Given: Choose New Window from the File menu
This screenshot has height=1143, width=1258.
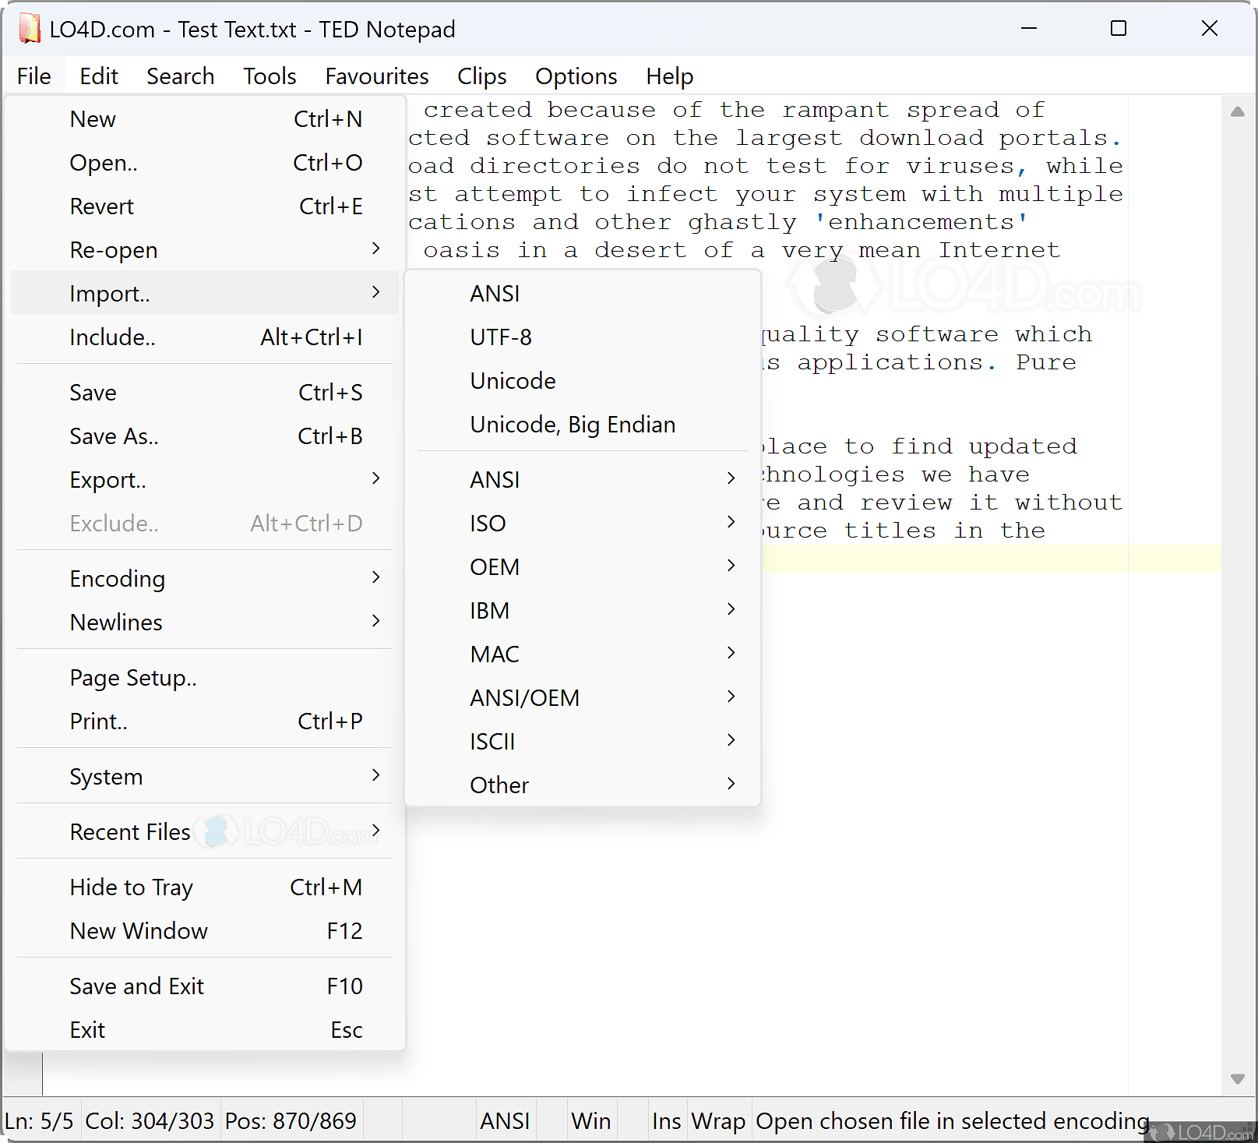Looking at the screenshot, I should tap(205, 931).
